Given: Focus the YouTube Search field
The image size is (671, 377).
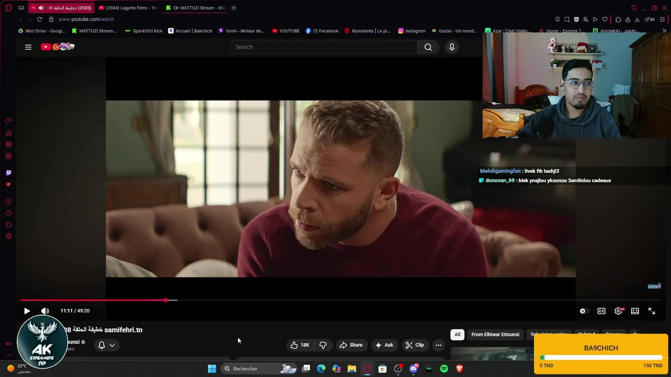Looking at the screenshot, I should pyautogui.click(x=323, y=47).
